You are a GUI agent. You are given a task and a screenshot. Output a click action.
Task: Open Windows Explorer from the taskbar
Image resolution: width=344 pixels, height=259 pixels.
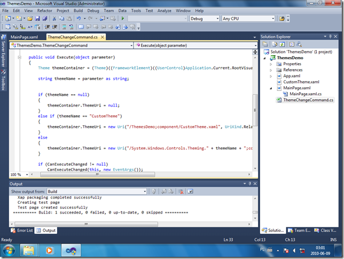click(x=28, y=250)
